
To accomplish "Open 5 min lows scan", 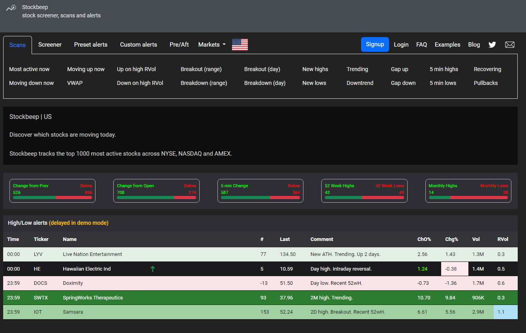I will pyautogui.click(x=443, y=83).
